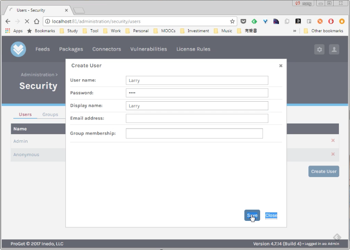Close the Create User dialog with X
350x250 pixels.
pos(281,66)
